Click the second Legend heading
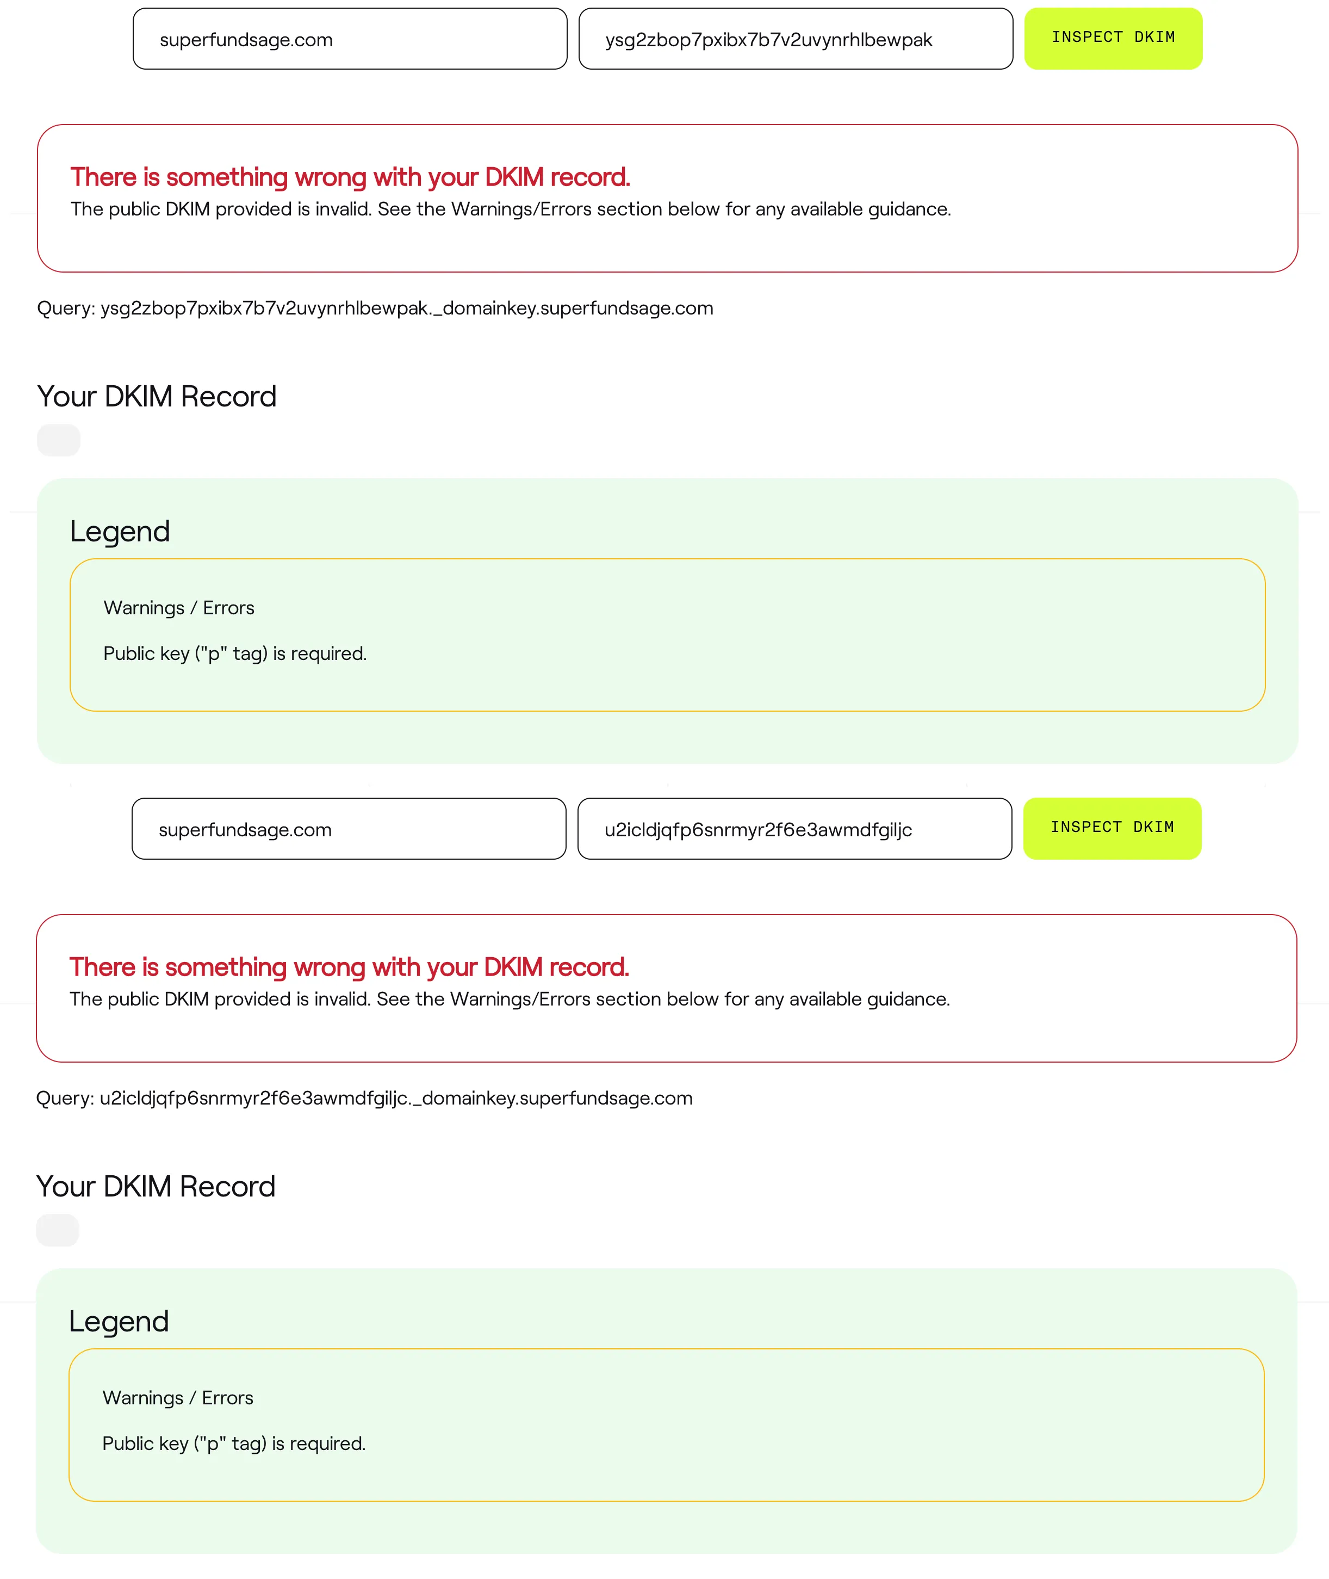The height and width of the screenshot is (1579, 1329). point(119,1321)
